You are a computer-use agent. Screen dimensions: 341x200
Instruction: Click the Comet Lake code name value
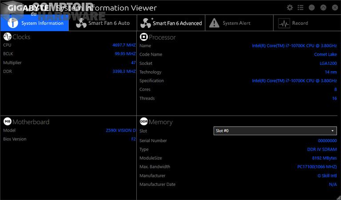point(325,54)
